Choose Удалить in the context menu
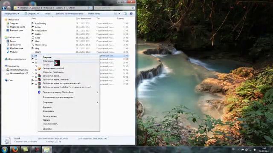This screenshot has height=153, width=273. (x=46, y=120)
